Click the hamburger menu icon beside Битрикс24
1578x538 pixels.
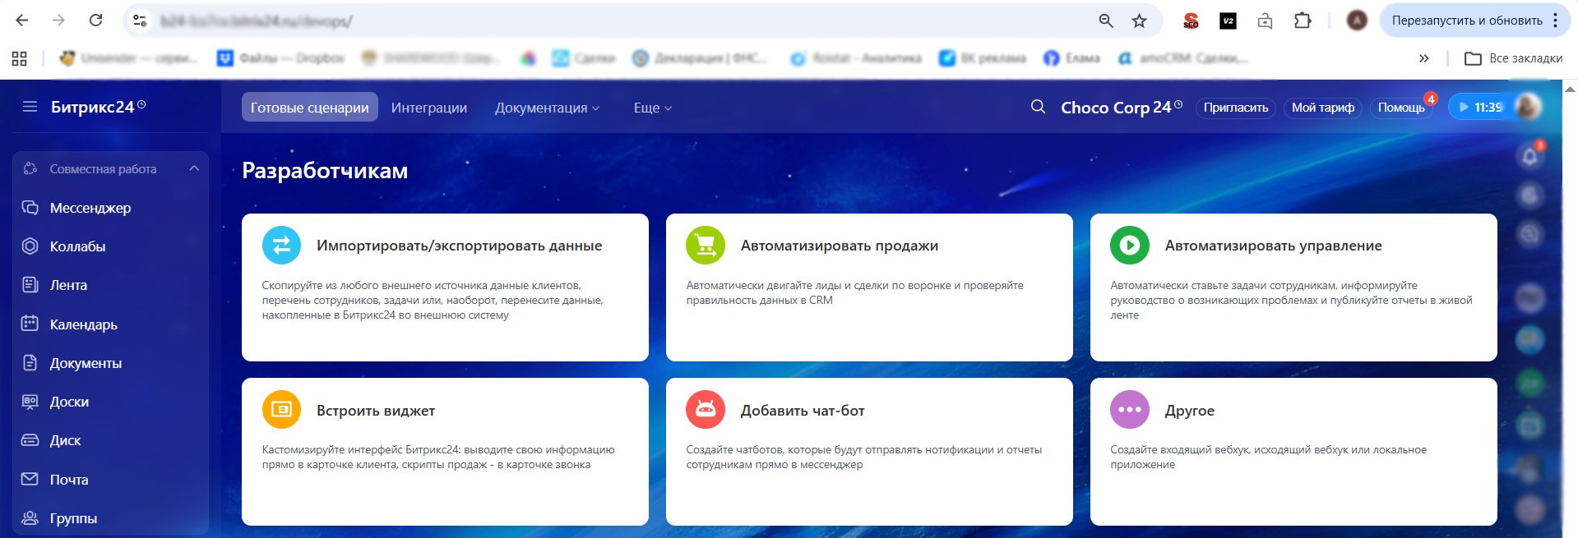30,107
